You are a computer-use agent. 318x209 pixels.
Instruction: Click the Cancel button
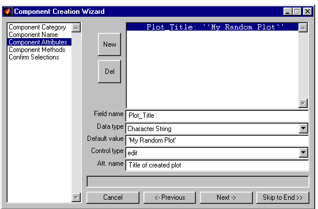tap(113, 197)
